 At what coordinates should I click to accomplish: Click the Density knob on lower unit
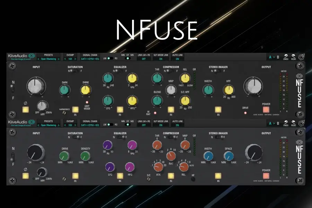tap(85, 156)
